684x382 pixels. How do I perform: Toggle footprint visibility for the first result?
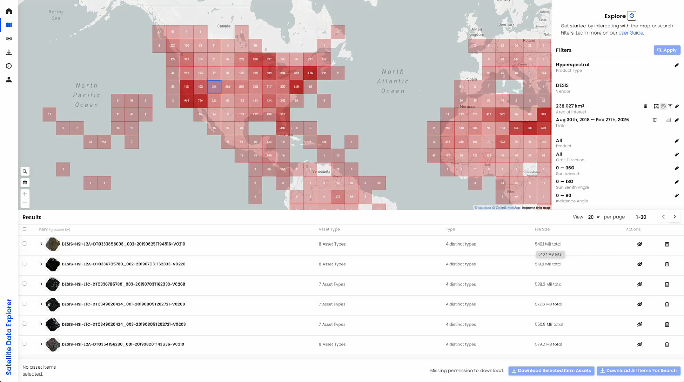[640, 244]
